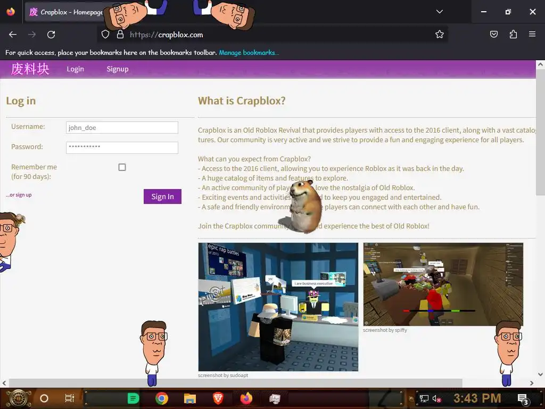
Task: List all tabs dropdown arrow
Action: pyautogui.click(x=439, y=12)
